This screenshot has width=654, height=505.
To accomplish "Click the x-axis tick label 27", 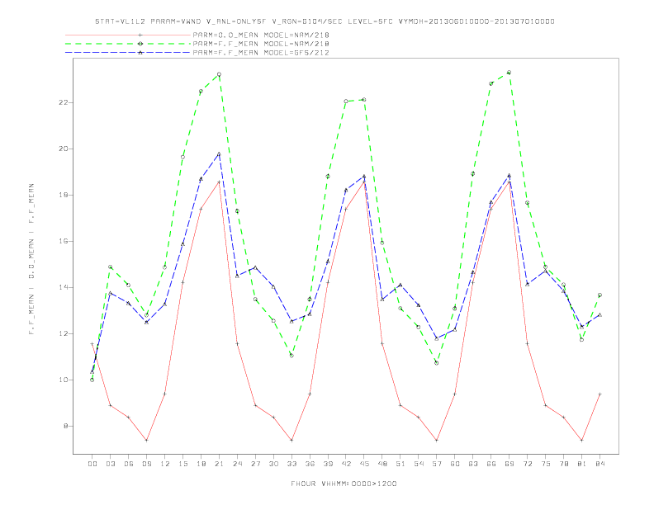I will [255, 464].
